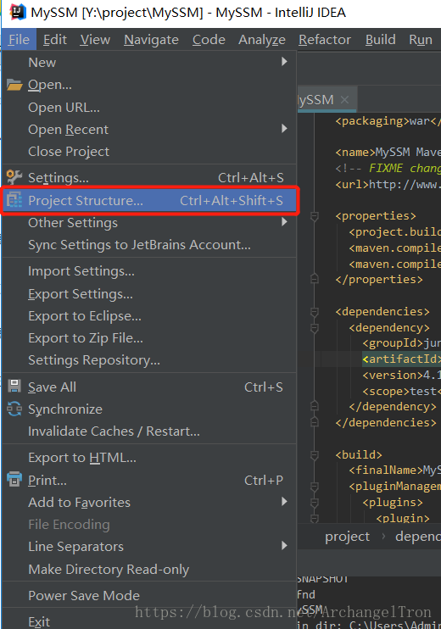Image resolution: width=441 pixels, height=629 pixels.
Task: Choose Sync Settings to JetBrains Account...
Action: click(149, 244)
